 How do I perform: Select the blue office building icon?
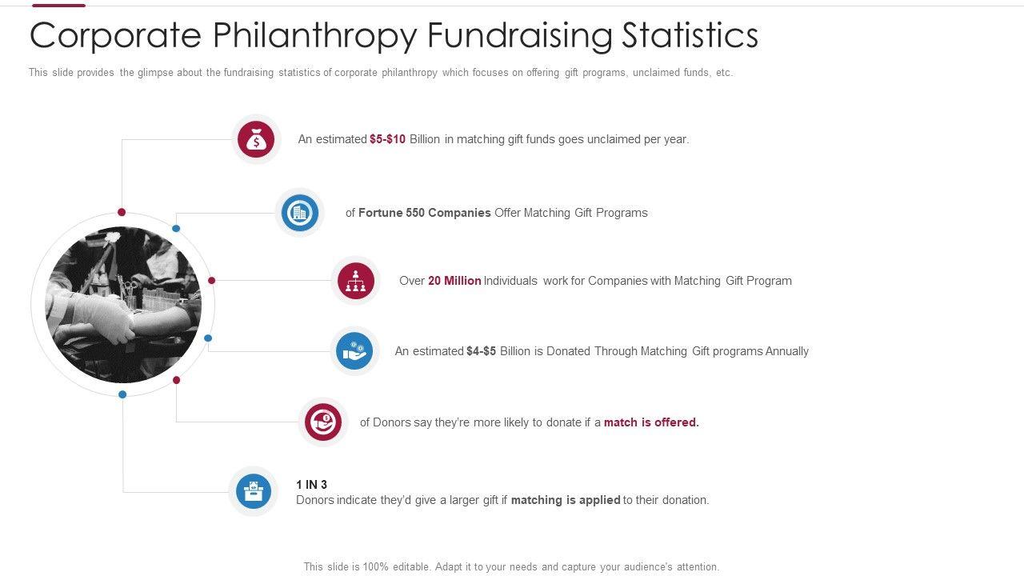click(x=299, y=213)
